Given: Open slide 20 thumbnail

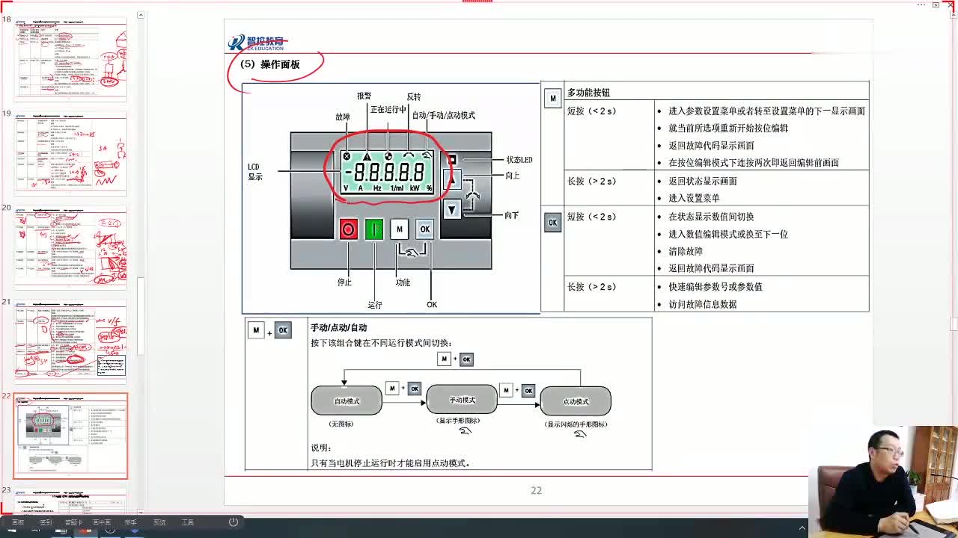Looking at the screenshot, I should pyautogui.click(x=70, y=248).
